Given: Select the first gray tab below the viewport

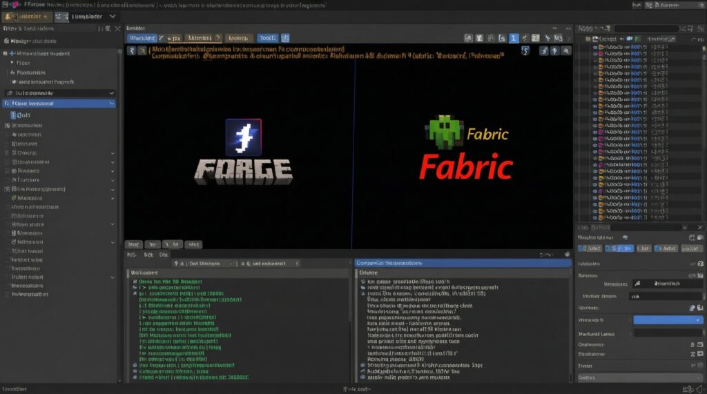Looking at the screenshot, I should pos(133,244).
